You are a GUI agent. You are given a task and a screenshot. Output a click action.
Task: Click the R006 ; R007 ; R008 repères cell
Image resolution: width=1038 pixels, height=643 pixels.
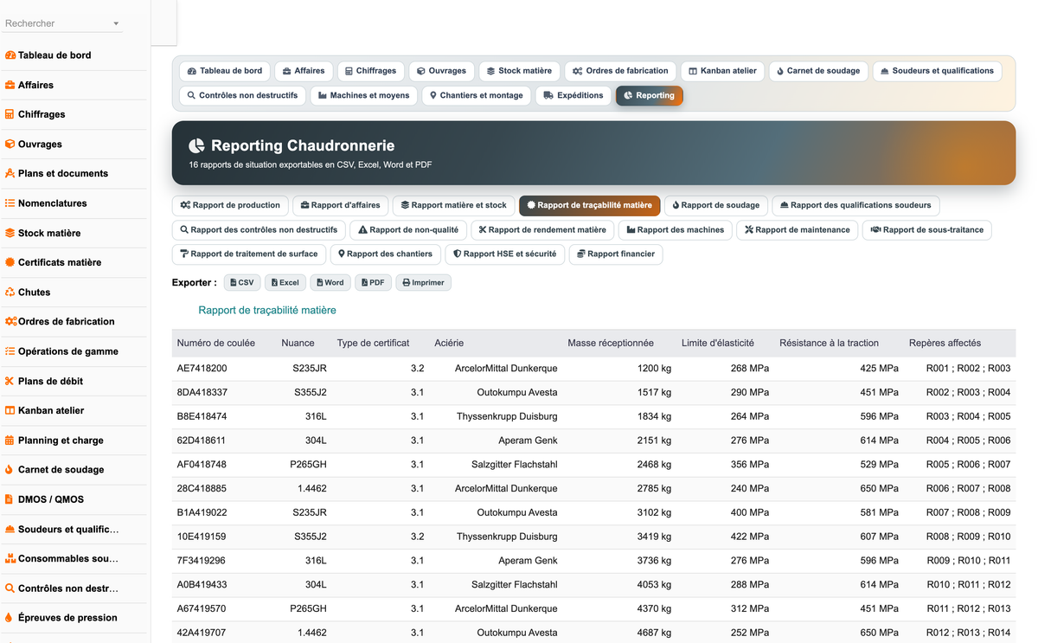pos(968,488)
